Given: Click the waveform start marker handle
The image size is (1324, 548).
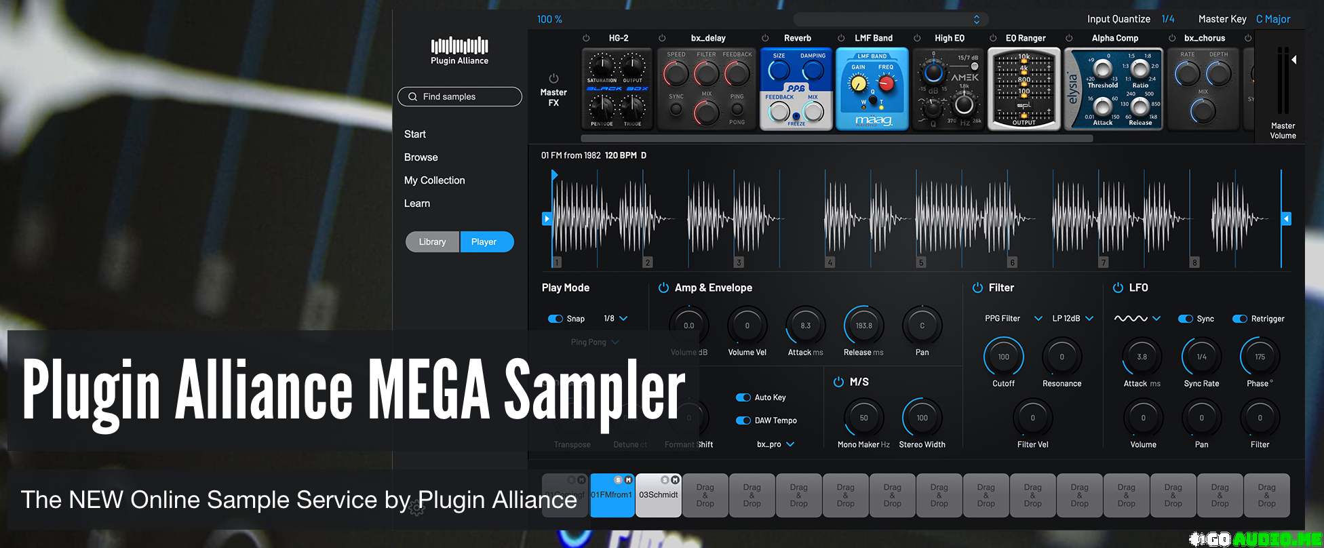Looking at the screenshot, I should 547,218.
